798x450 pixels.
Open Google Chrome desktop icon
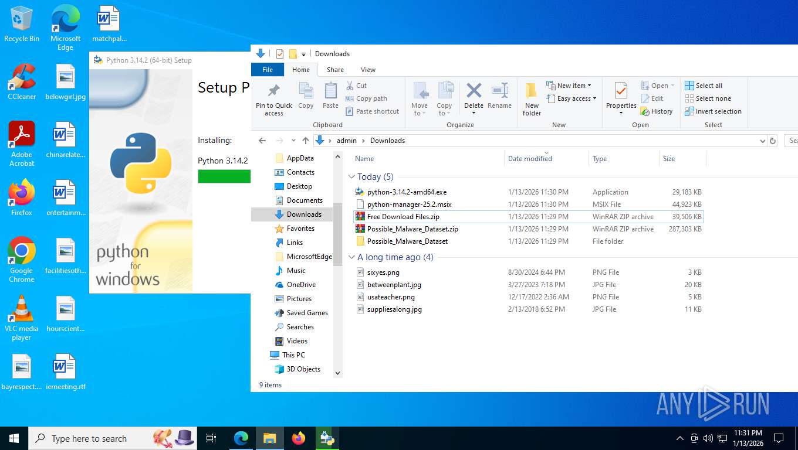22,260
